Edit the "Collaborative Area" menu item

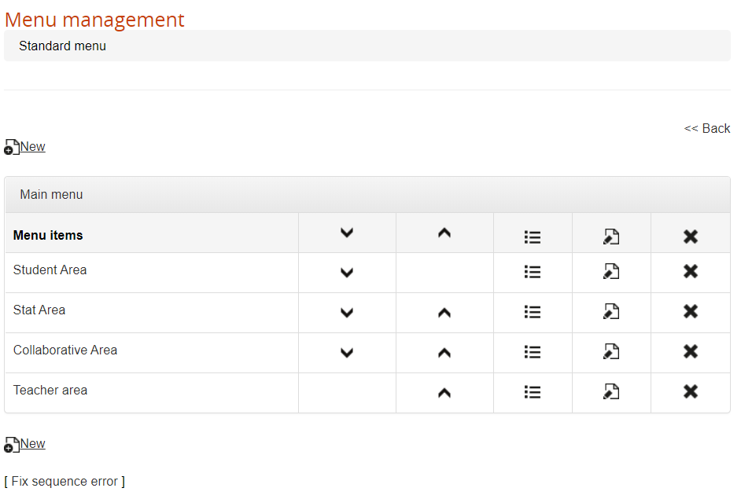[x=611, y=352]
